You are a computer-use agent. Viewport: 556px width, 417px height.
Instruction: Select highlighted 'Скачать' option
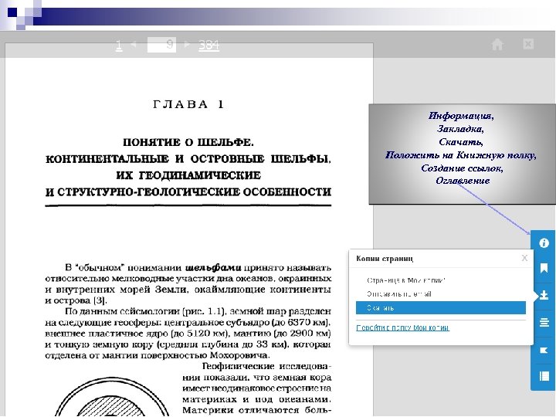tap(441, 308)
